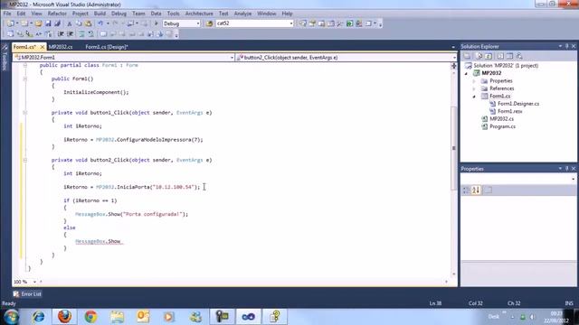This screenshot has width=579, height=325.
Task: Start debugging with the green play icon
Action: click(156, 23)
